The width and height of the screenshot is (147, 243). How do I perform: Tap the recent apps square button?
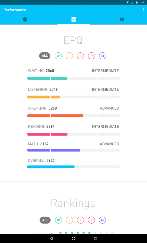(x=96, y=238)
